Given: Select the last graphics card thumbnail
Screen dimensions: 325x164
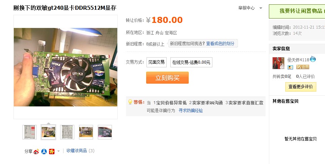Looking at the screenshot, I should click(105, 132).
